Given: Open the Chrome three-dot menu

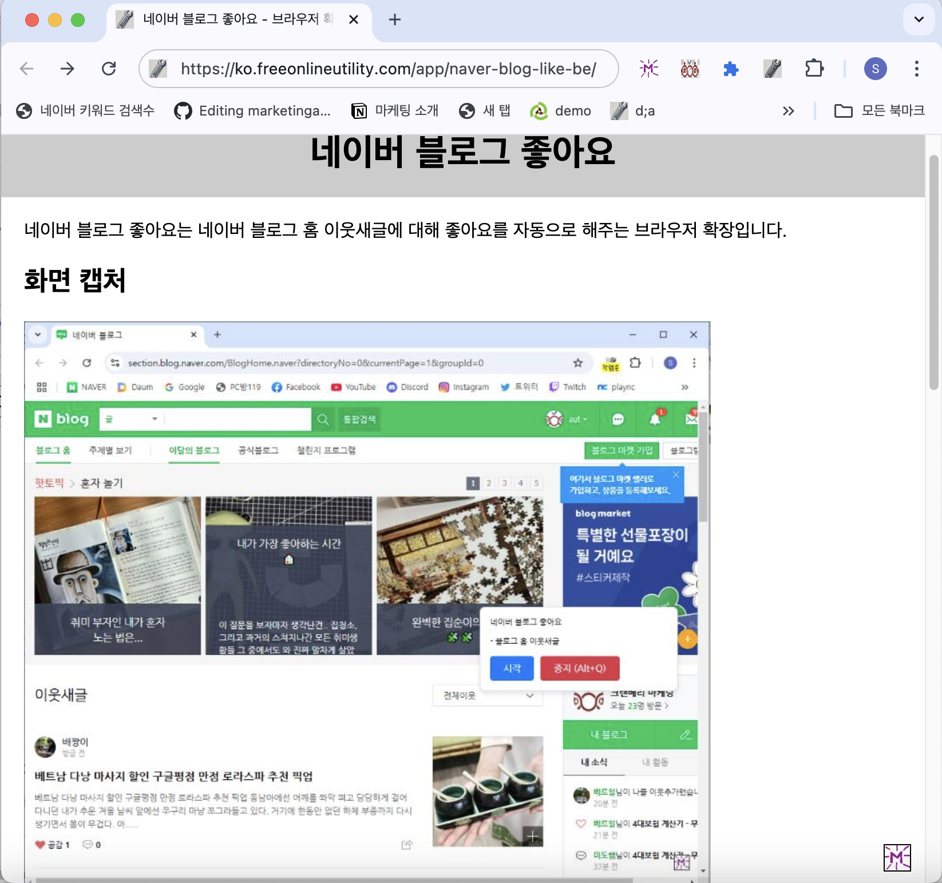Looking at the screenshot, I should coord(917,69).
